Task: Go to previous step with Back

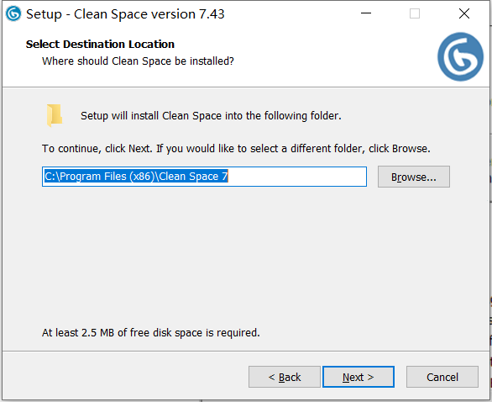Action: coord(285,377)
